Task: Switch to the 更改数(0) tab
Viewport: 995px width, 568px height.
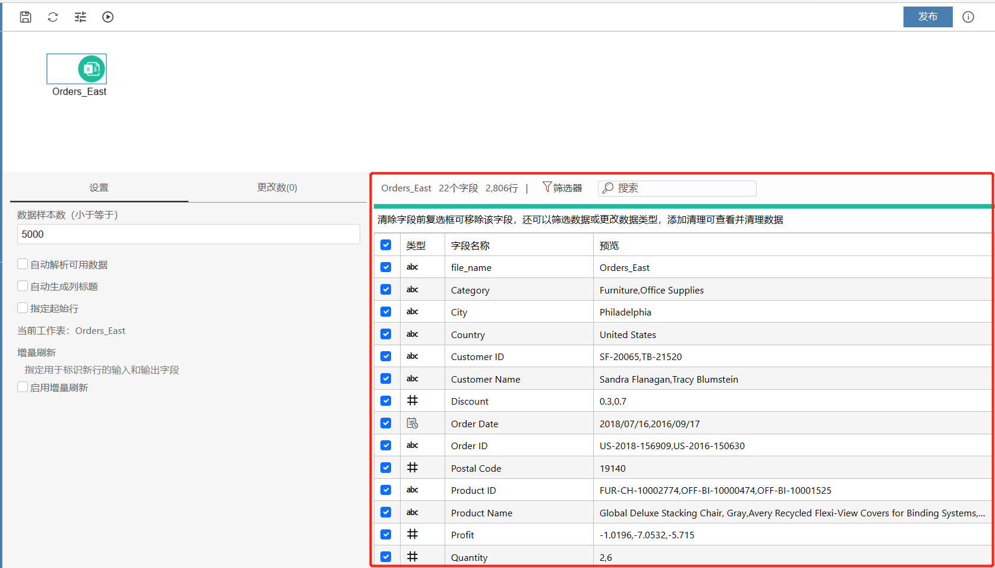Action: 277,188
